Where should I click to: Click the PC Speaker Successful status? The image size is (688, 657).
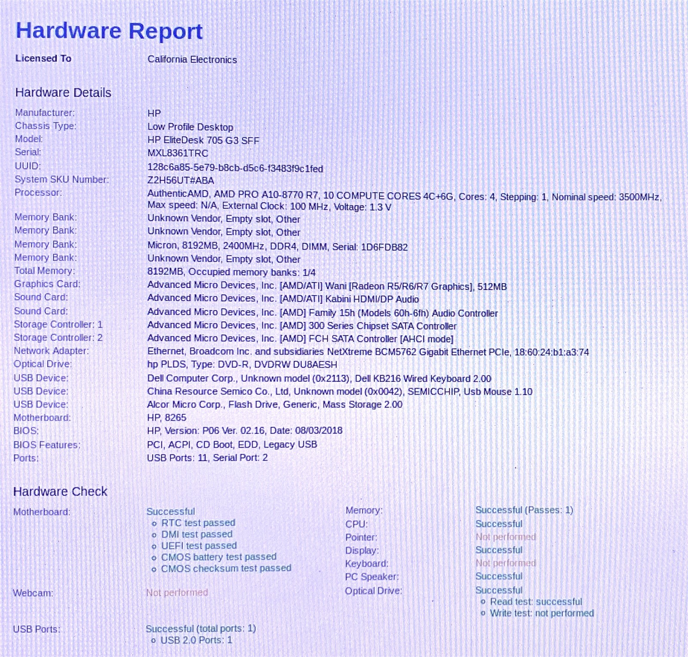coord(499,576)
